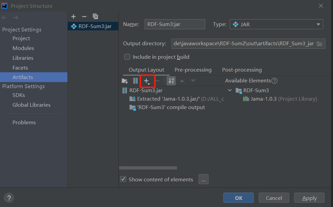
Task: Confirm with the OK button
Action: click(239, 198)
